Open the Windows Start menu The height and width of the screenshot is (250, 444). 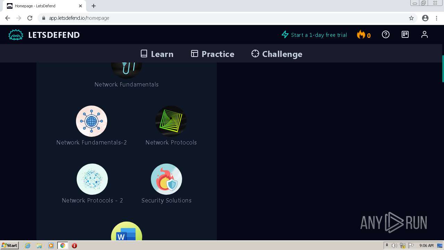9,245
